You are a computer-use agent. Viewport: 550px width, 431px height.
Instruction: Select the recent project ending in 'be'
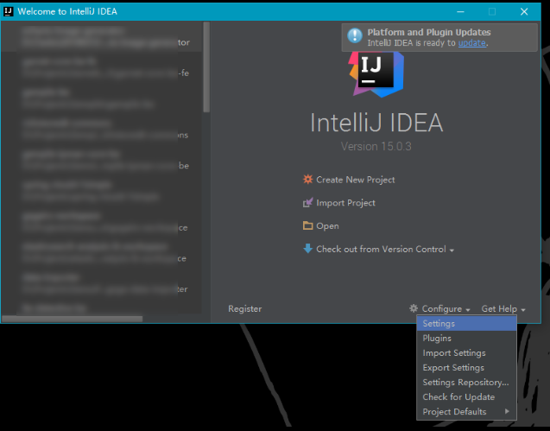click(x=102, y=160)
